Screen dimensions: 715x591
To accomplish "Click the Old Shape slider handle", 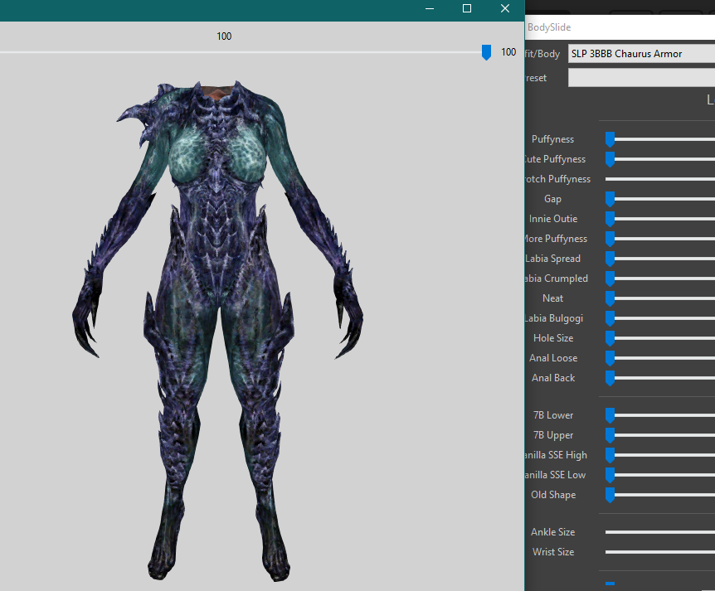I will 610,496.
